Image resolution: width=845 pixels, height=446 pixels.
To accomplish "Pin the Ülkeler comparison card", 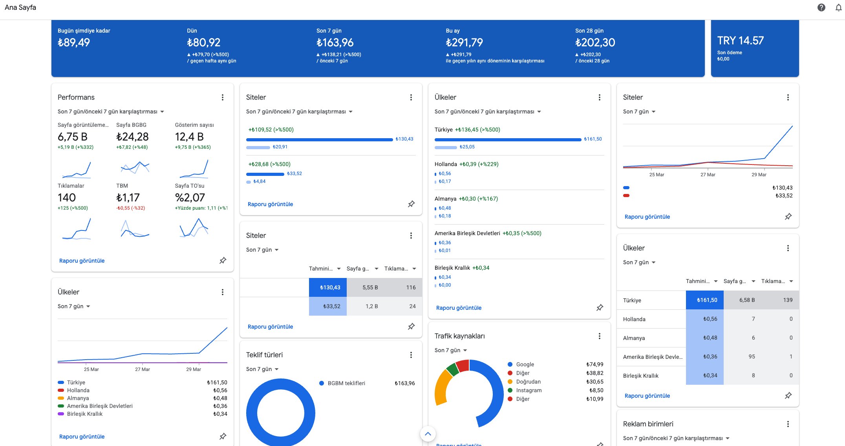I will [x=600, y=307].
